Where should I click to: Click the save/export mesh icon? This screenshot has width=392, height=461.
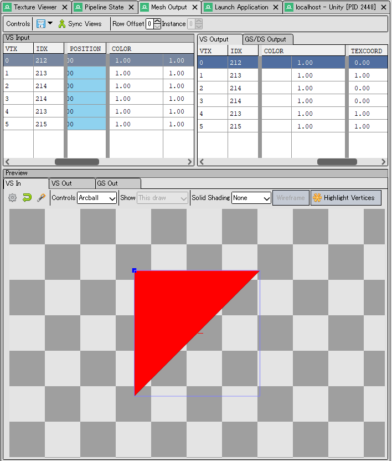[40, 24]
